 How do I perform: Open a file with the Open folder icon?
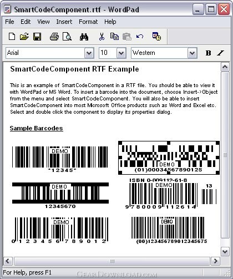click(x=24, y=37)
